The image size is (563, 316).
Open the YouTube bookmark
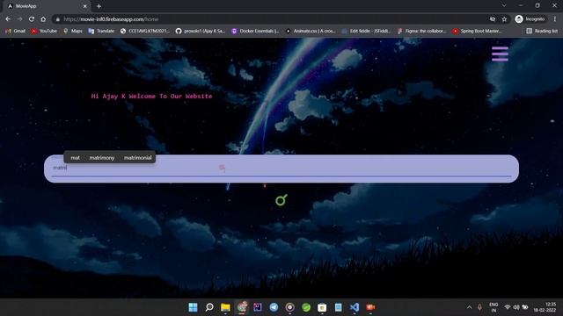point(44,32)
